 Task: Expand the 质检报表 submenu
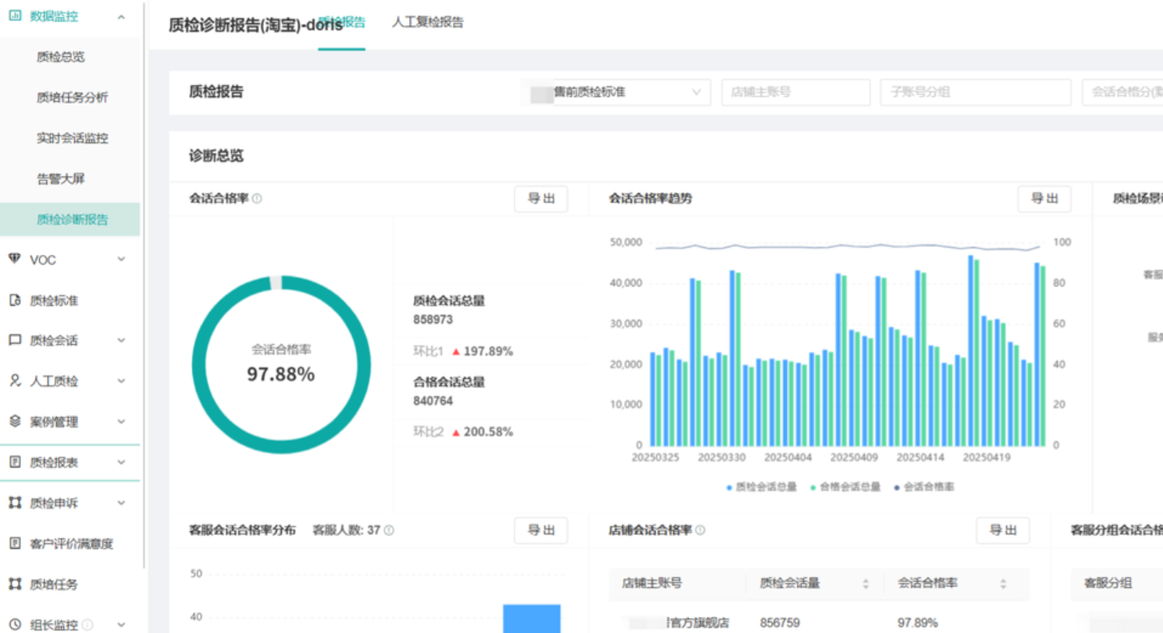click(x=121, y=462)
